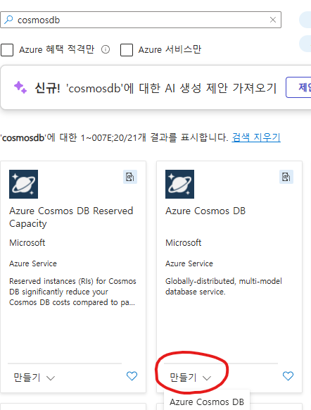Click Microsoft publisher on Reserved Capacity card

27,242
